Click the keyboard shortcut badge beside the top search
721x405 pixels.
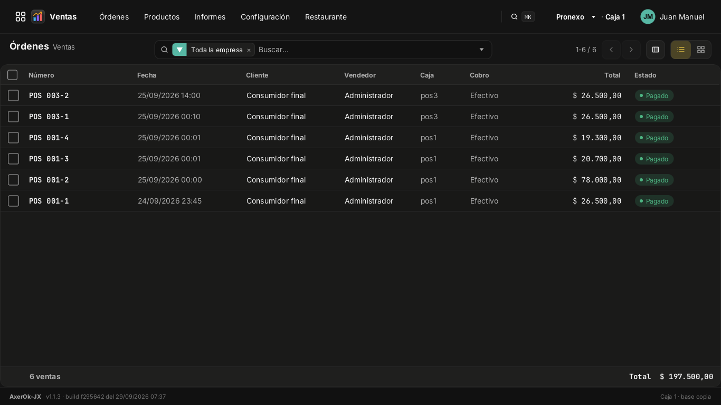[x=528, y=17]
